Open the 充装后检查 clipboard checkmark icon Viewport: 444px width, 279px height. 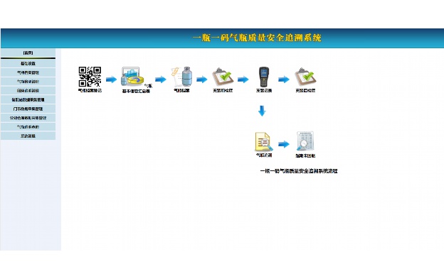[305, 77]
